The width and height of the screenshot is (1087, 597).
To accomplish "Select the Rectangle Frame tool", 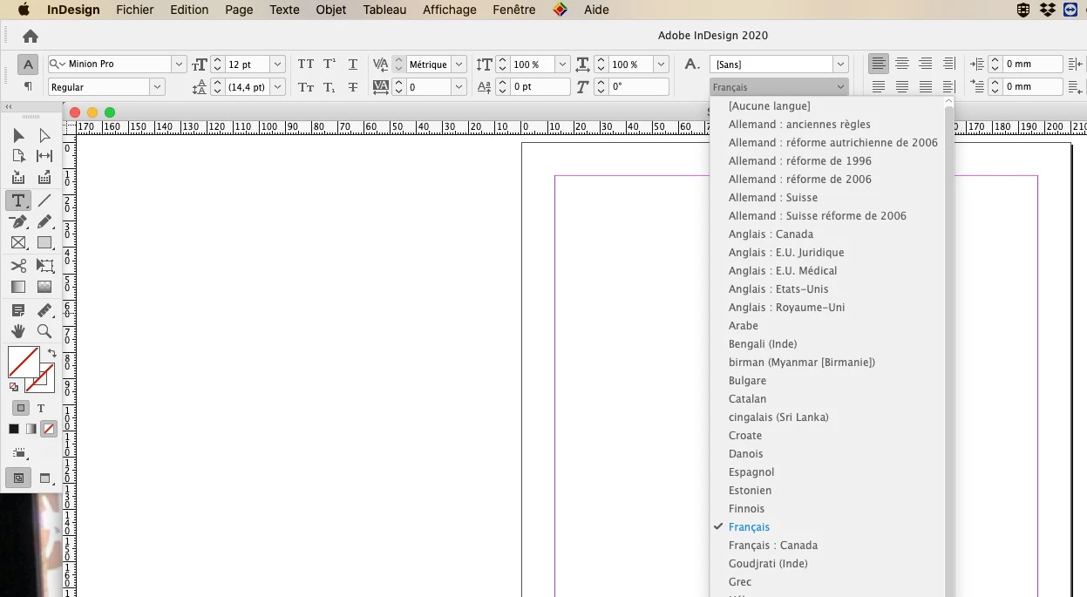I will 18,243.
